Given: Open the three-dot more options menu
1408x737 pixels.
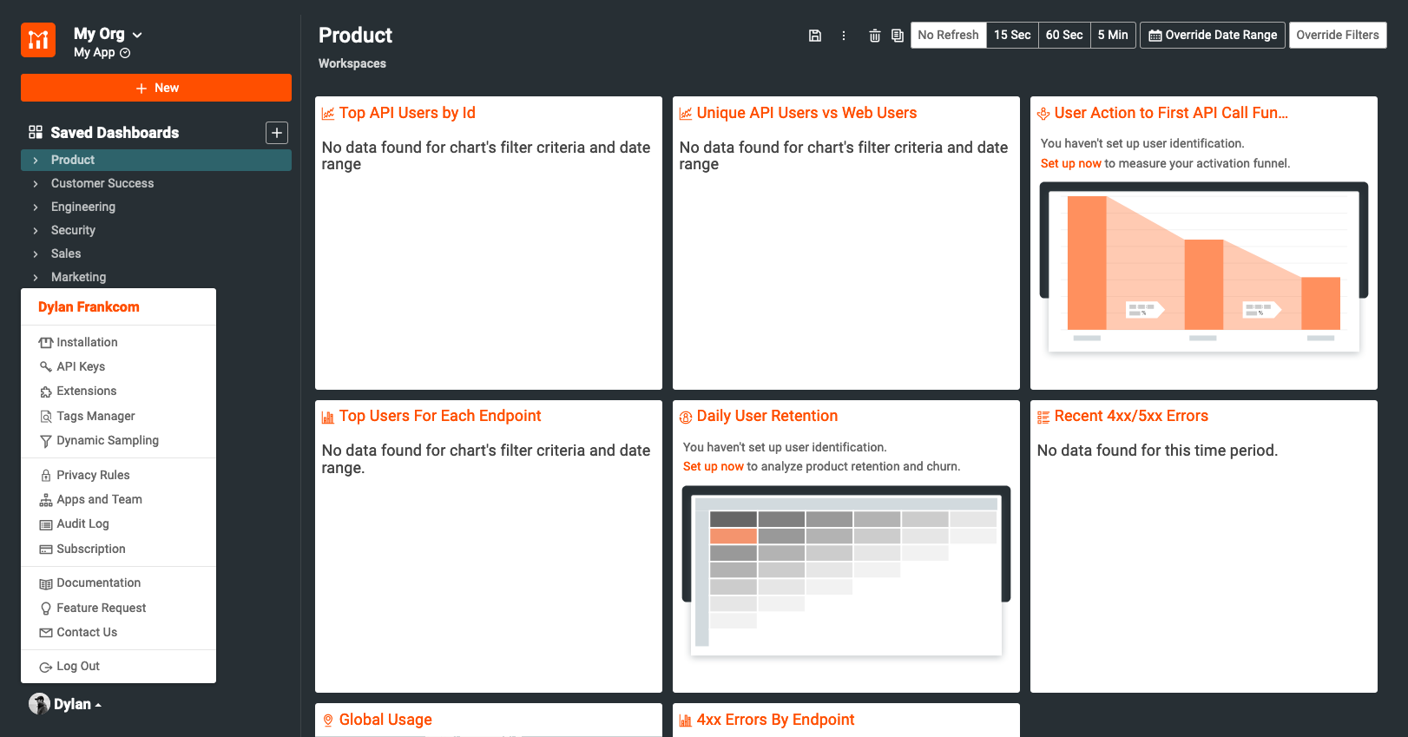Looking at the screenshot, I should pos(844,36).
